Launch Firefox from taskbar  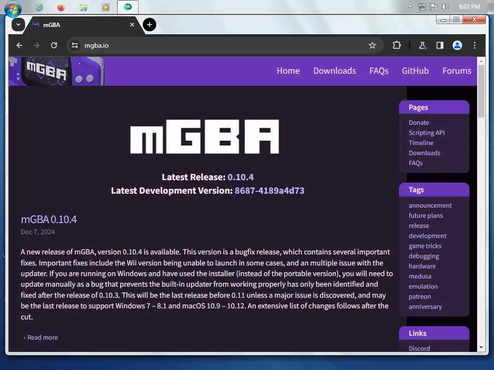[61, 7]
